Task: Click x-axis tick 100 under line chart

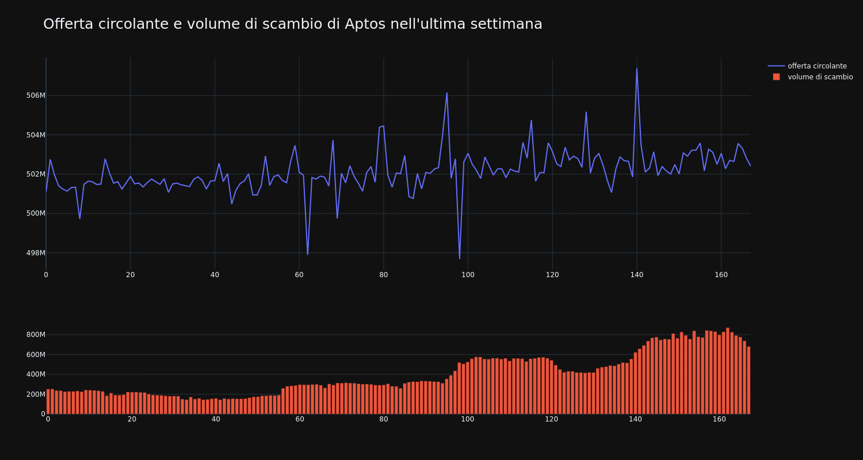Action: coord(468,275)
